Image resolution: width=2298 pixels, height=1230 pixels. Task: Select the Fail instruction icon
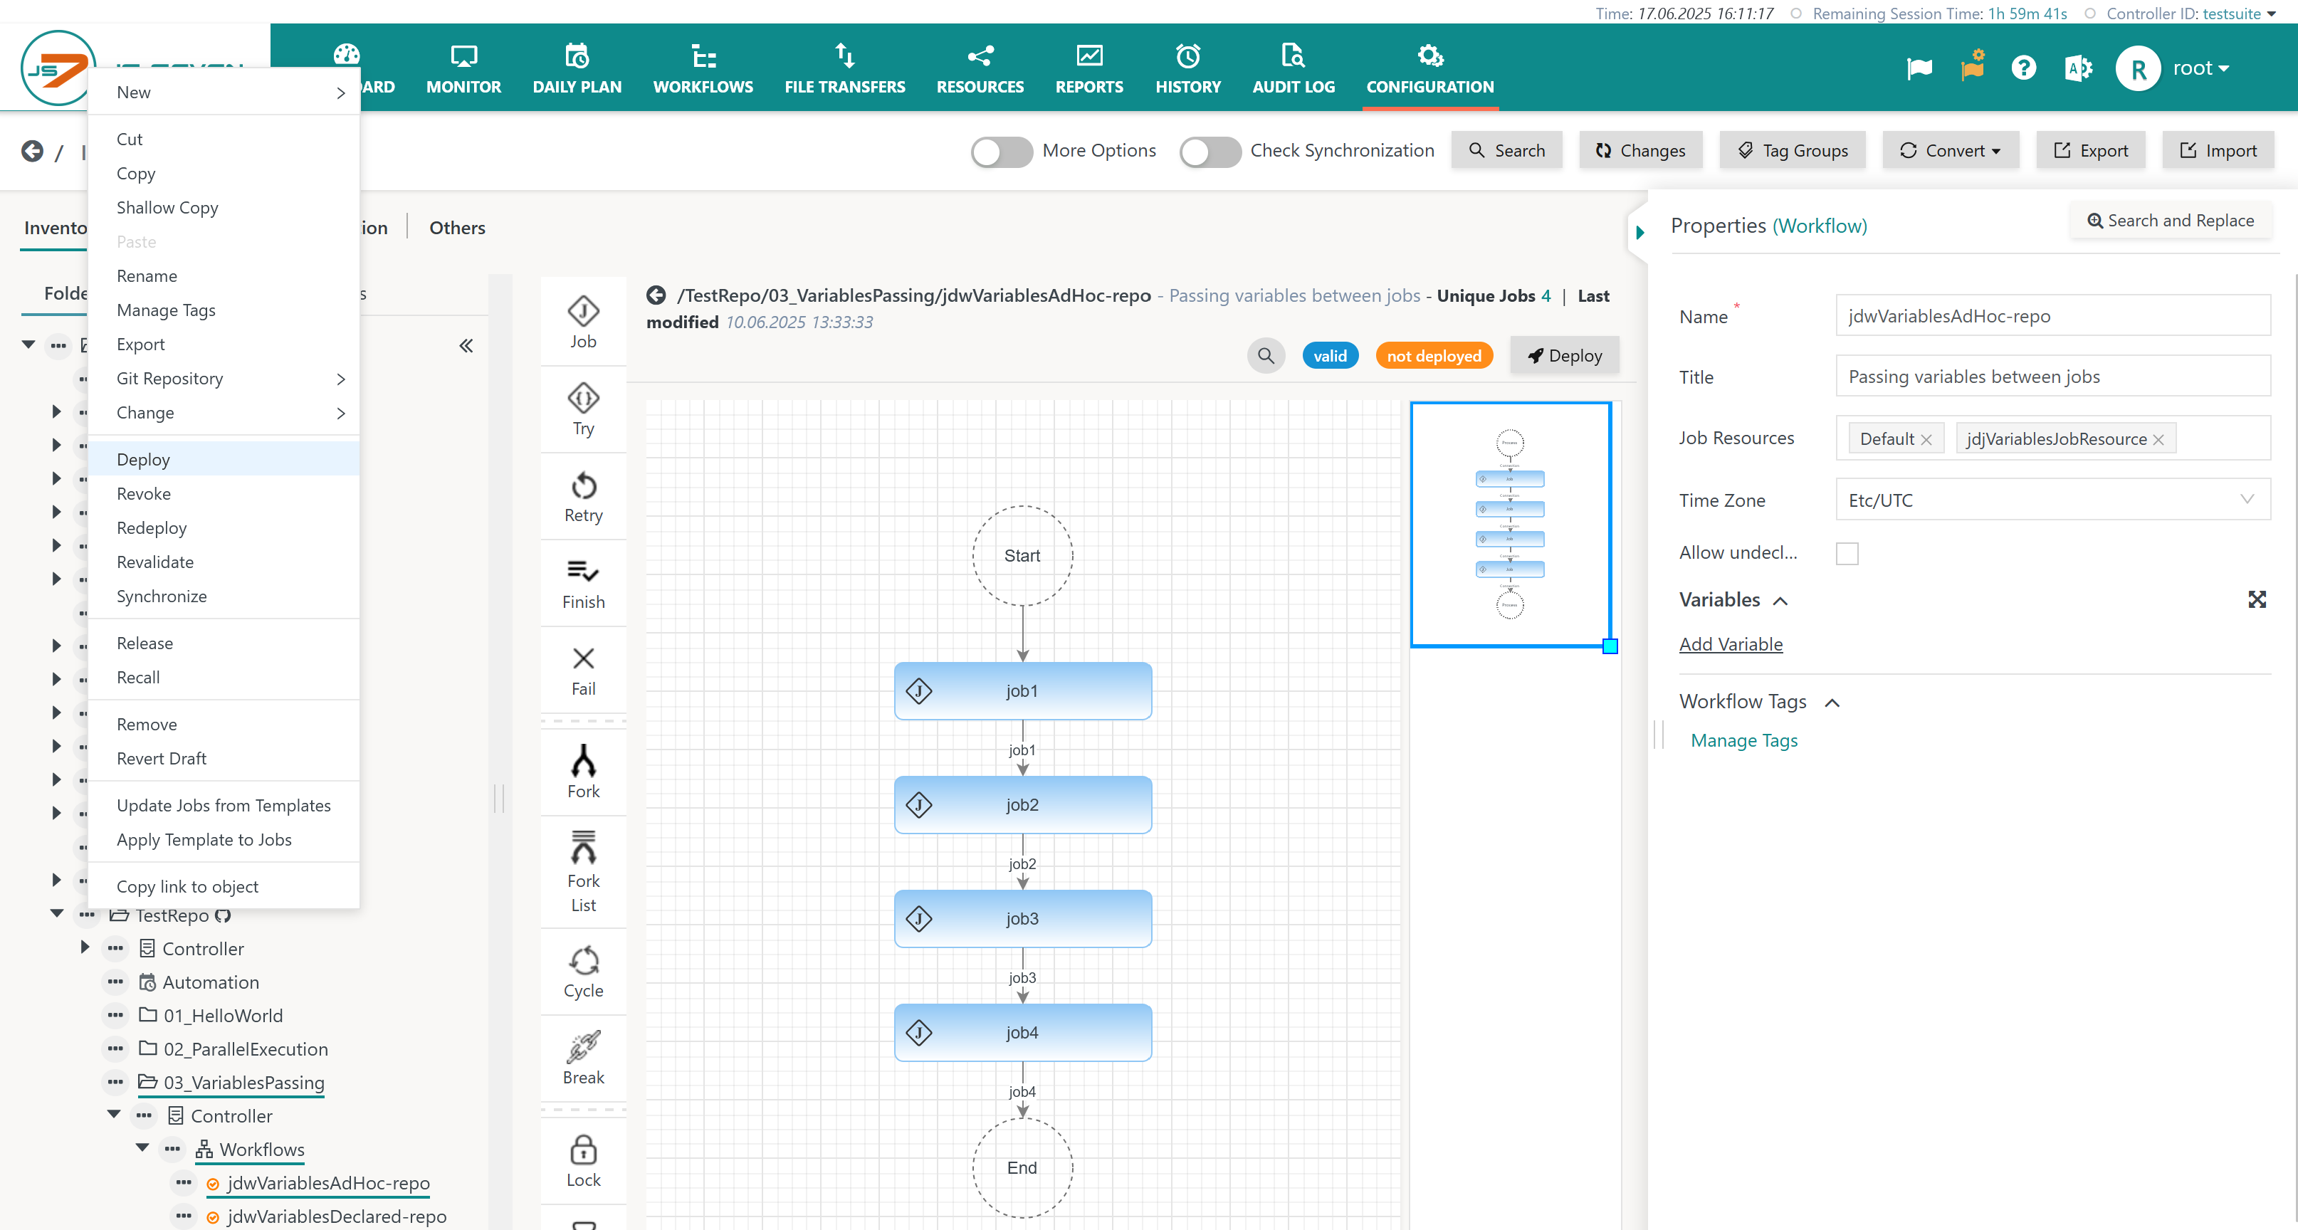tap(582, 658)
